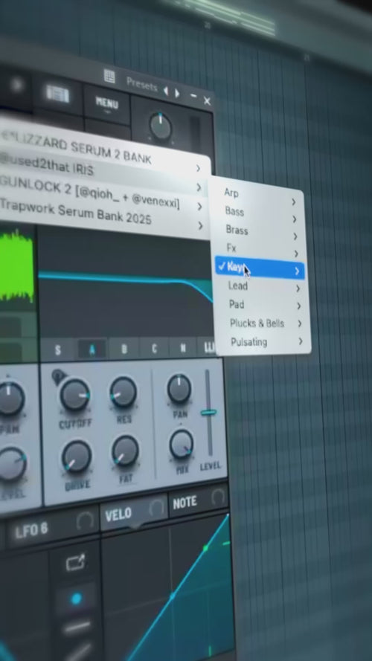Click the MENU button
Viewport: 372px width, 661px height.
click(106, 103)
